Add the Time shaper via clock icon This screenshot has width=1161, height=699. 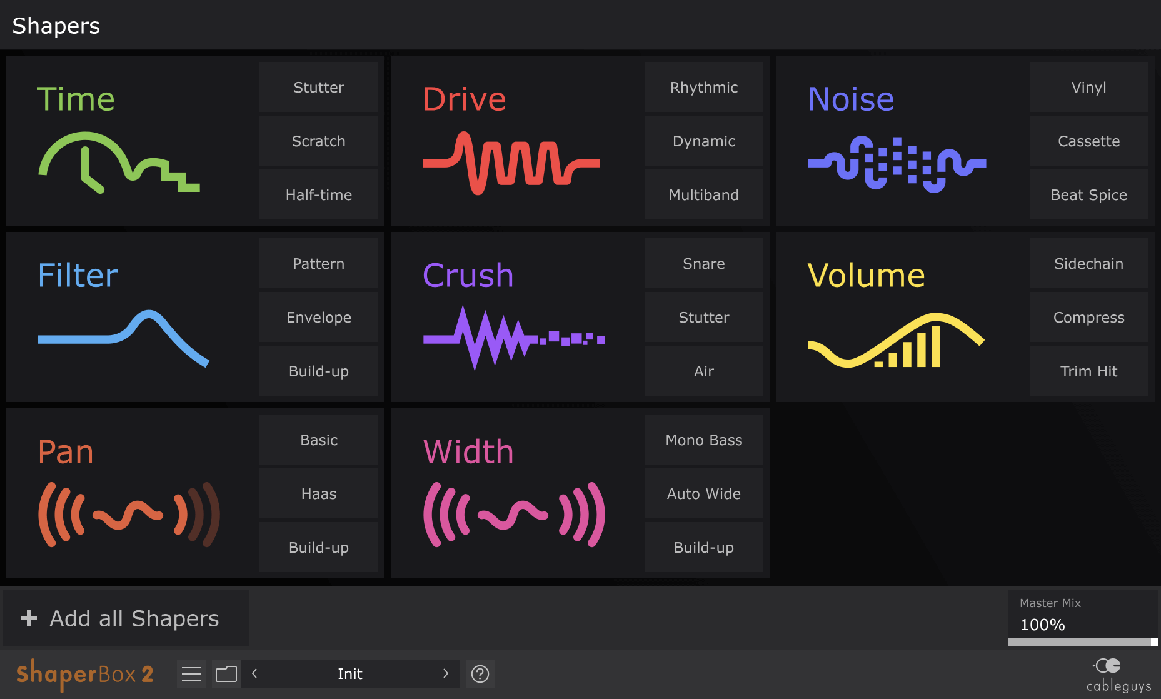pos(119,163)
